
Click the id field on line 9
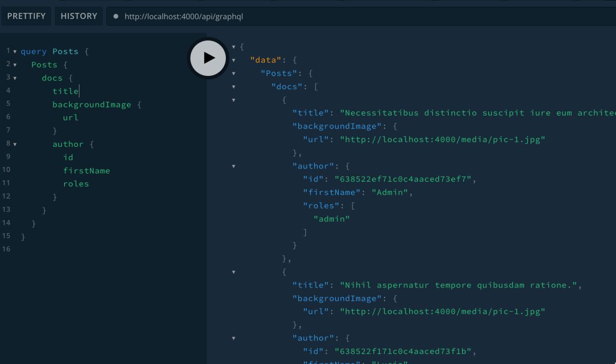[x=68, y=157]
